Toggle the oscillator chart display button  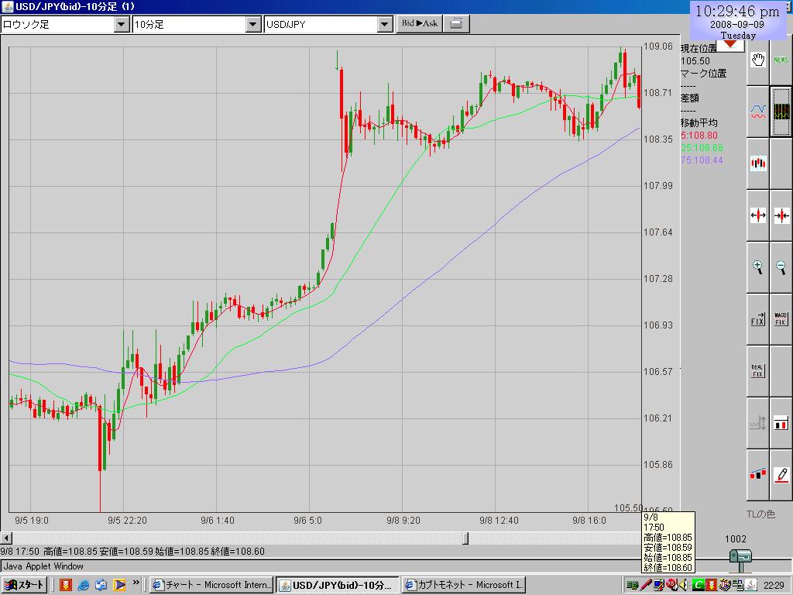(781, 112)
